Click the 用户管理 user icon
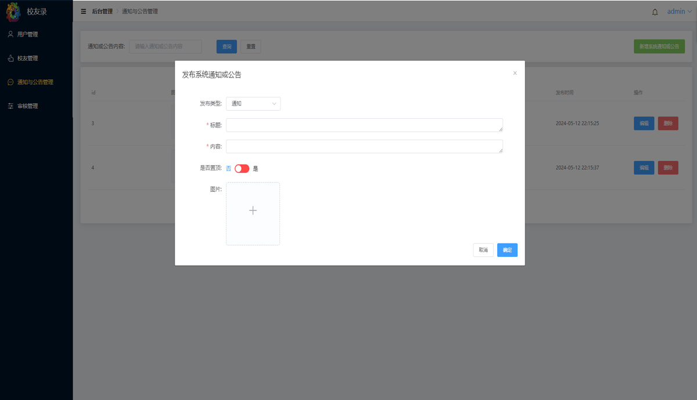Image resolution: width=697 pixels, height=400 pixels. [10, 34]
